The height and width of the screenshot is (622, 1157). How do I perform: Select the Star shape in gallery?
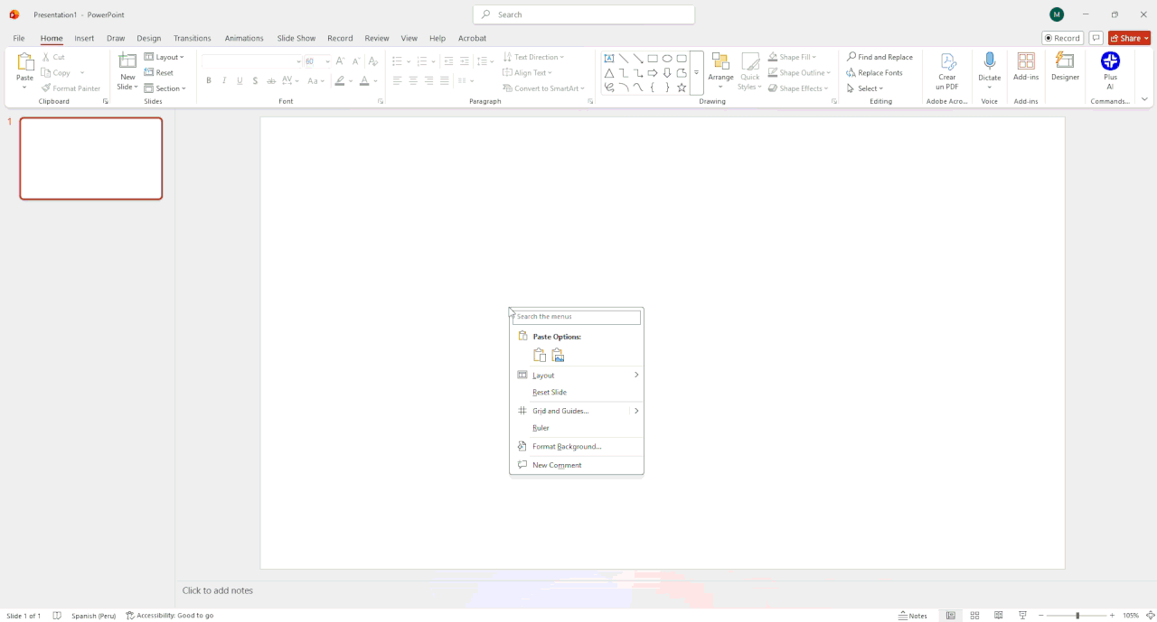682,88
